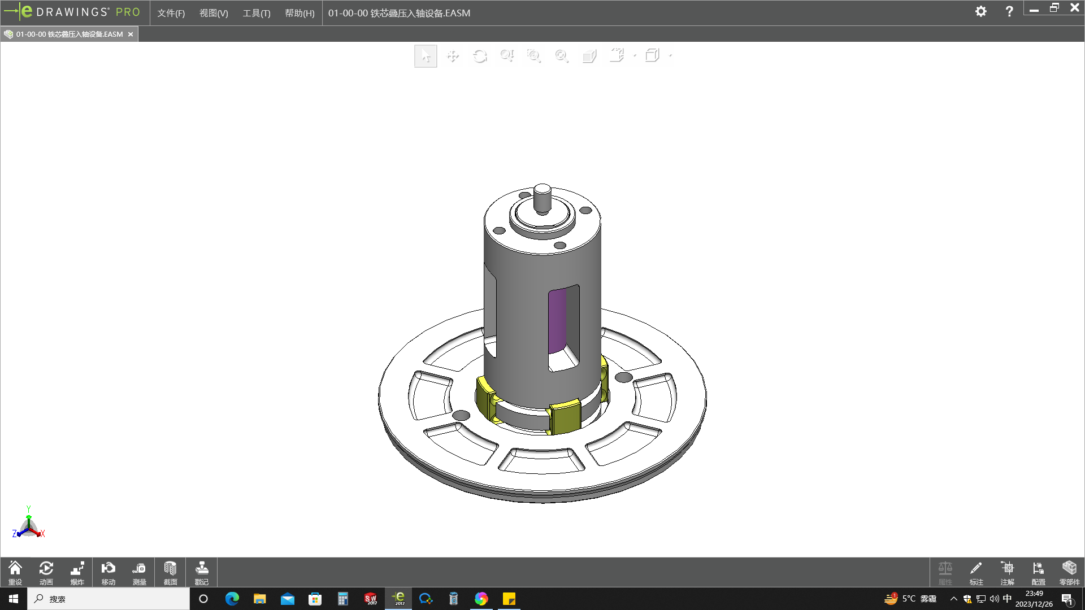Open the clock showing 23:49
1085x610 pixels.
1034,599
